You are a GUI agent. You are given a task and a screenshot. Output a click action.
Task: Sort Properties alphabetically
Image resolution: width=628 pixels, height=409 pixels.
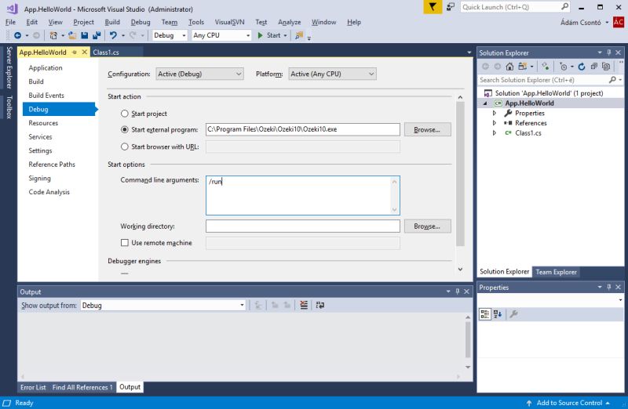[x=498, y=314]
